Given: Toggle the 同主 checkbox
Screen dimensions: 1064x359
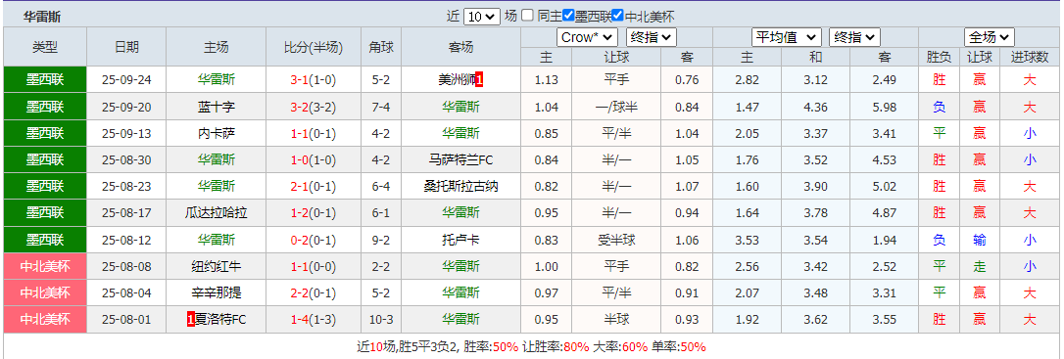Looking at the screenshot, I should 527,16.
